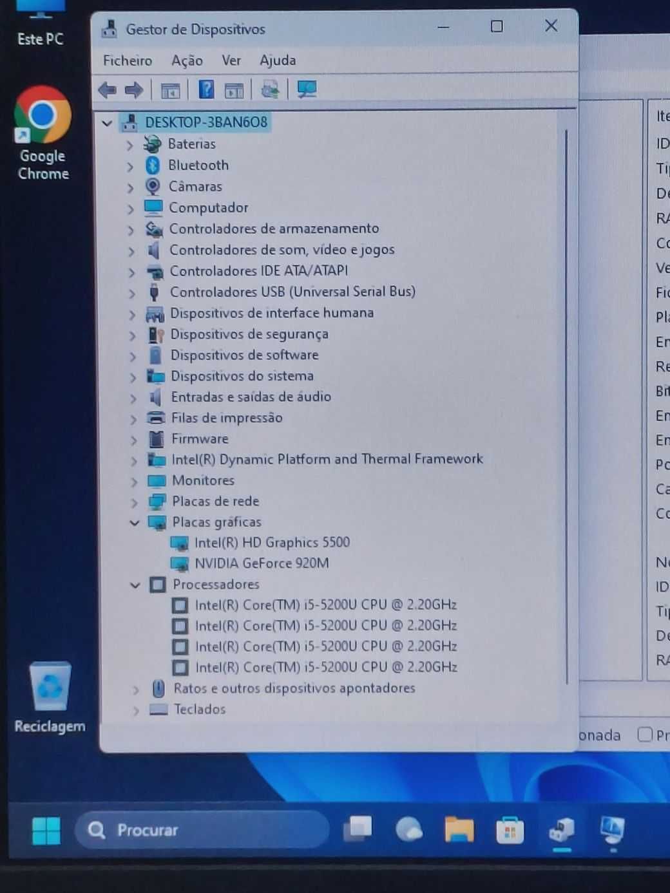Select 'Dispositivos de software'

point(244,355)
